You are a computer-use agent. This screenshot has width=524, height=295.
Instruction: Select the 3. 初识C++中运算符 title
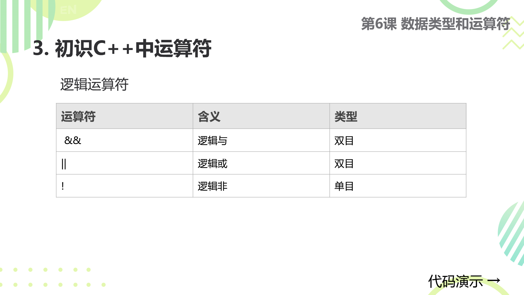(122, 48)
